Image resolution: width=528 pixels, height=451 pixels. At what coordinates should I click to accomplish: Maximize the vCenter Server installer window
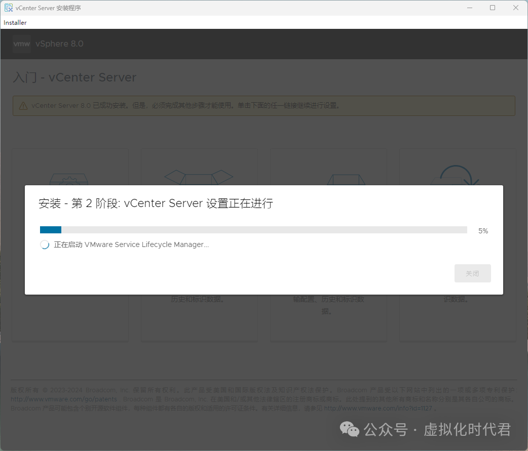(x=493, y=8)
